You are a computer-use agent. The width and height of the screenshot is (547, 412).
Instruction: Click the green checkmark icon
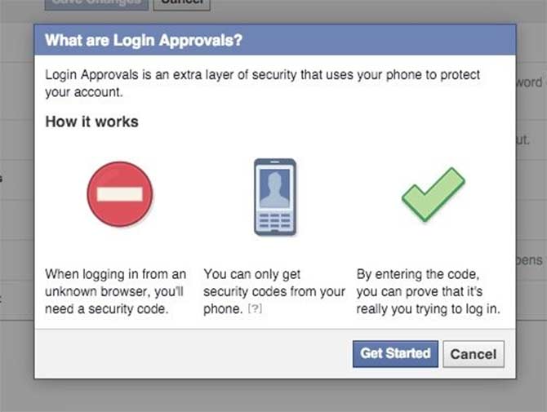pos(432,194)
